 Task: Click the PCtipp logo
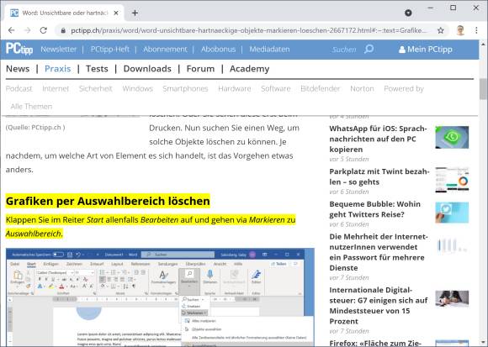[19, 49]
